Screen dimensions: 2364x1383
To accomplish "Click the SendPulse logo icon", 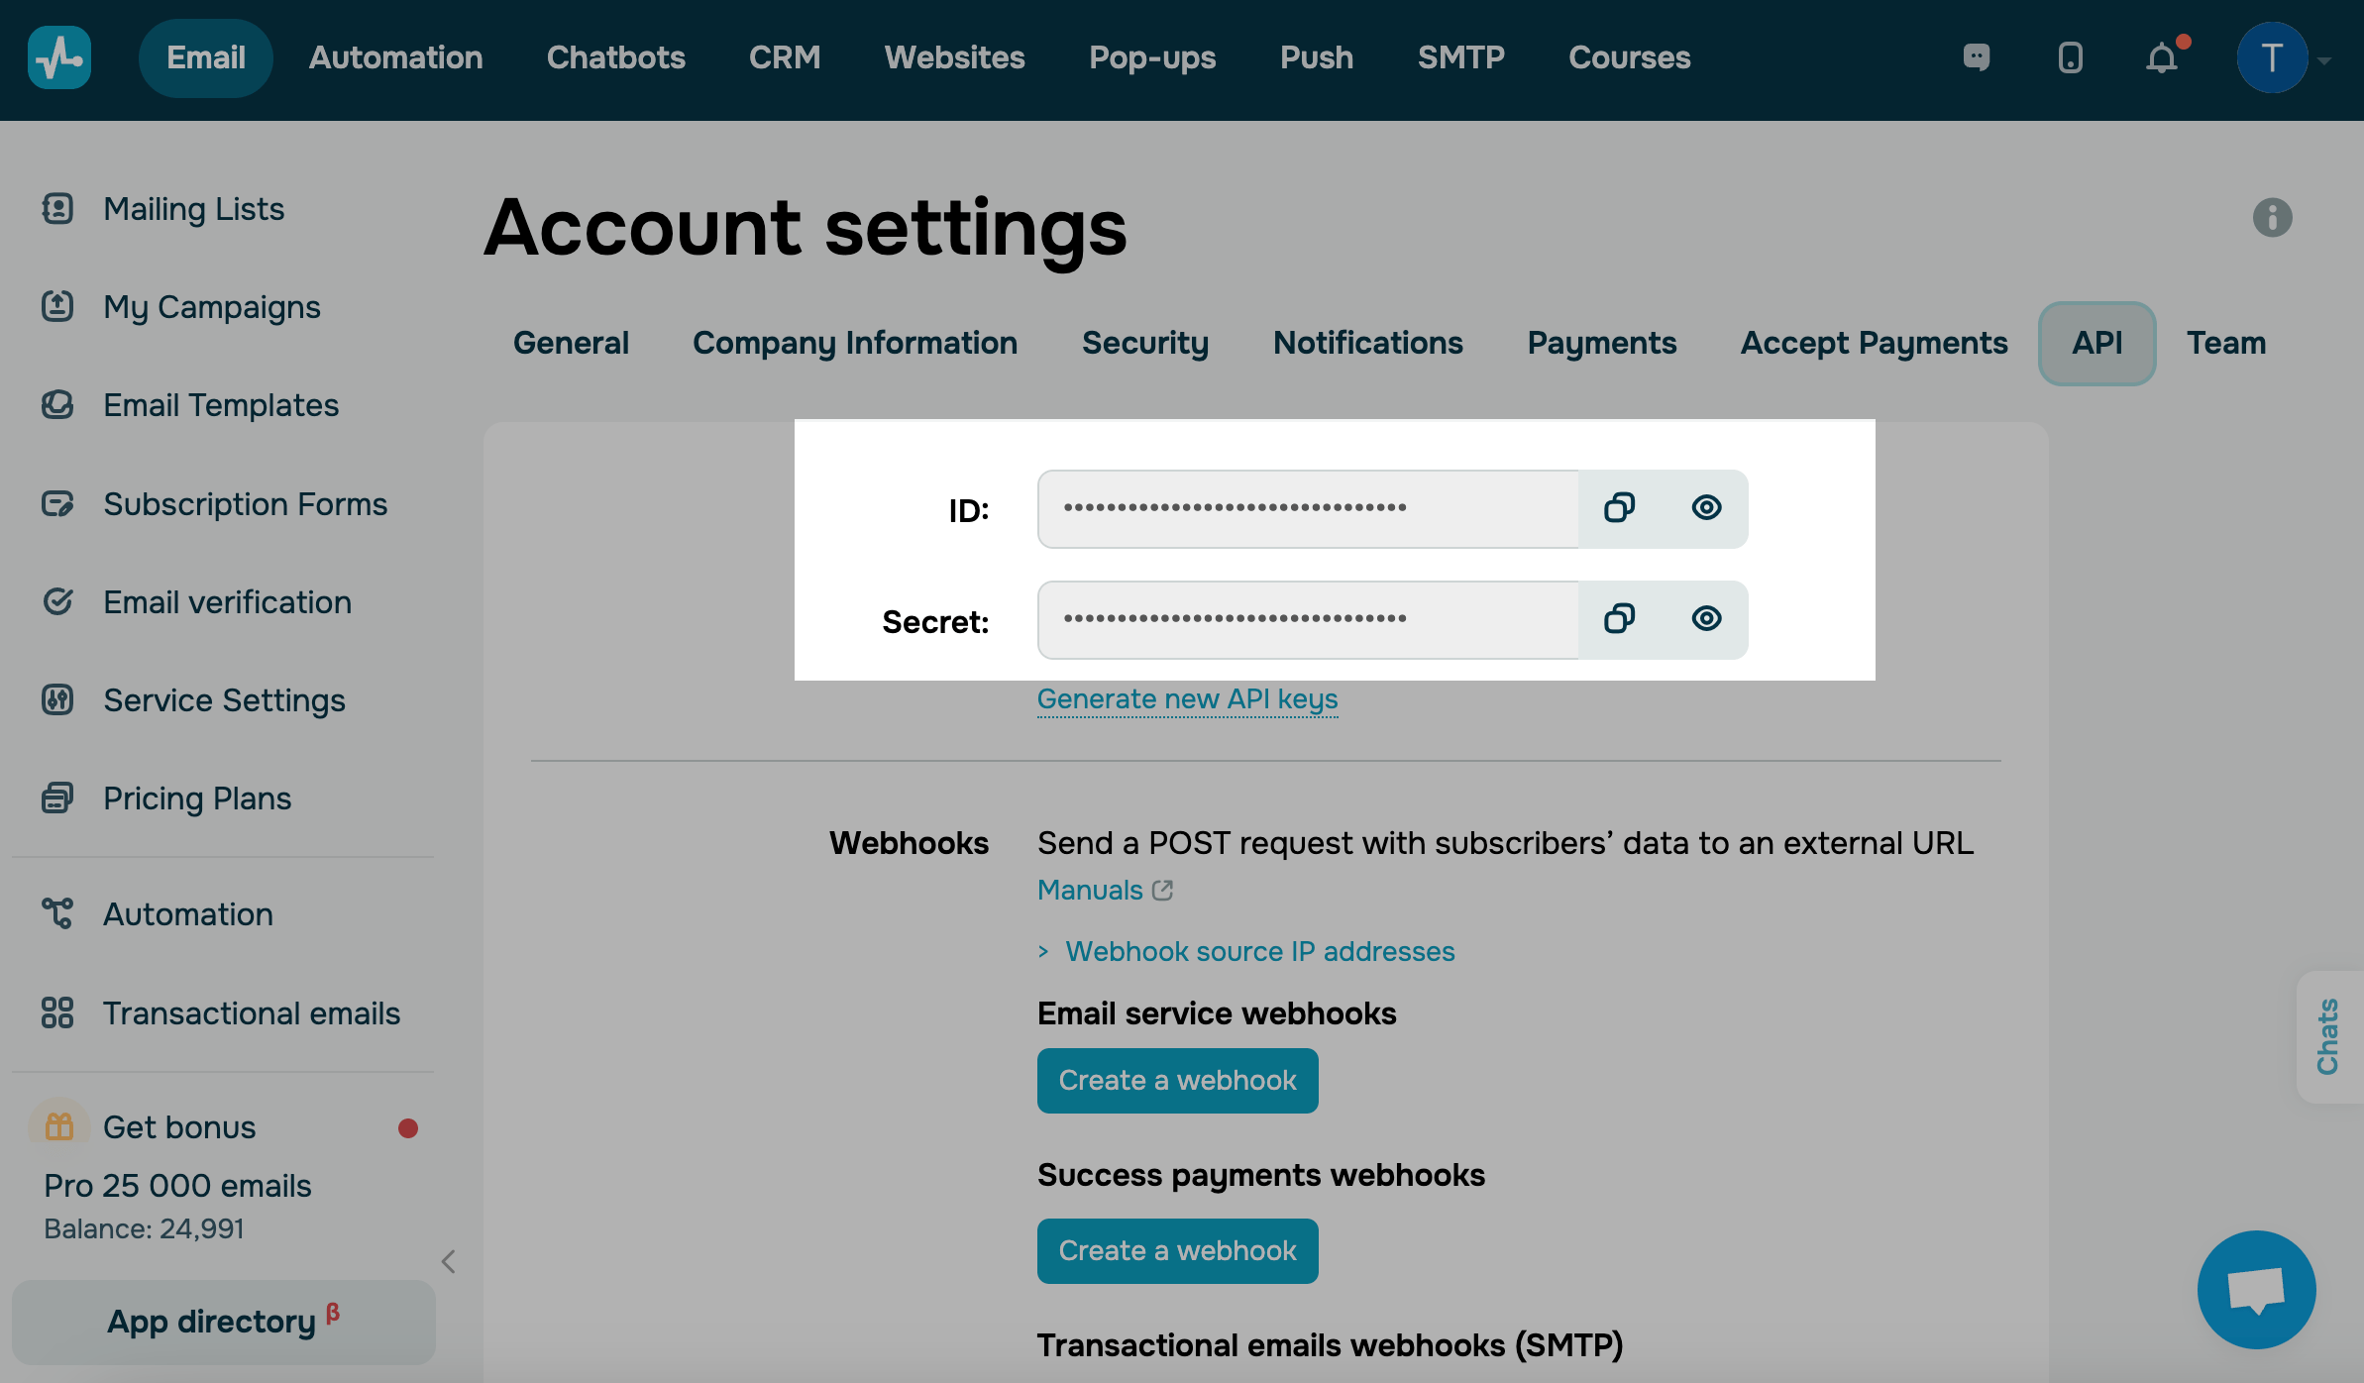I will pos(59,58).
